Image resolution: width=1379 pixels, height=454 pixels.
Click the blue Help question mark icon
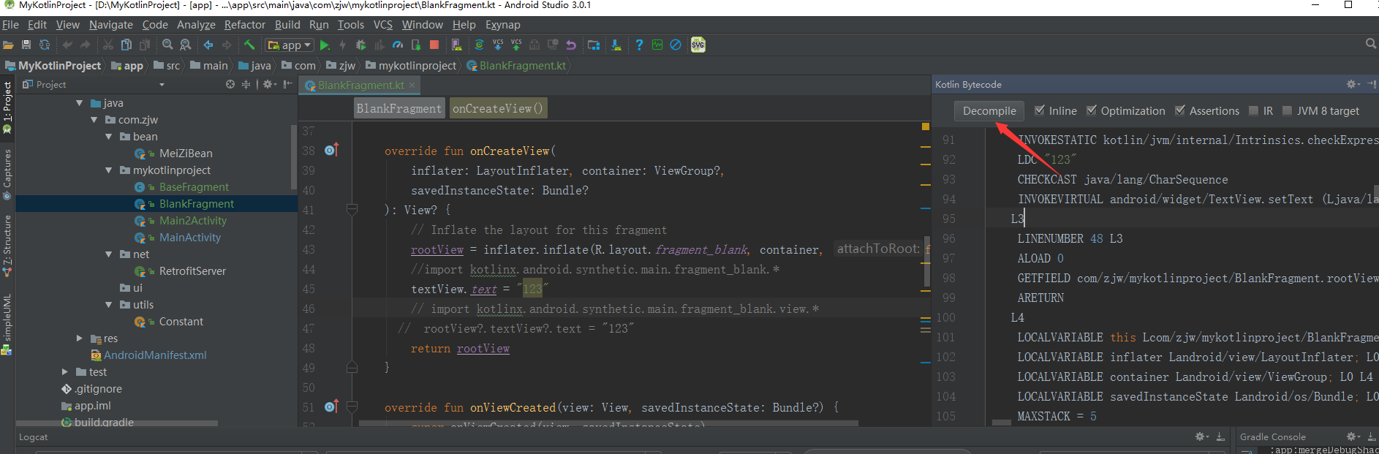tap(639, 45)
